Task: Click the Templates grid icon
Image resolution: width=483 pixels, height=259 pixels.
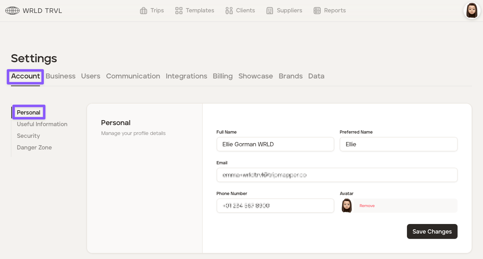Action: 179,11
